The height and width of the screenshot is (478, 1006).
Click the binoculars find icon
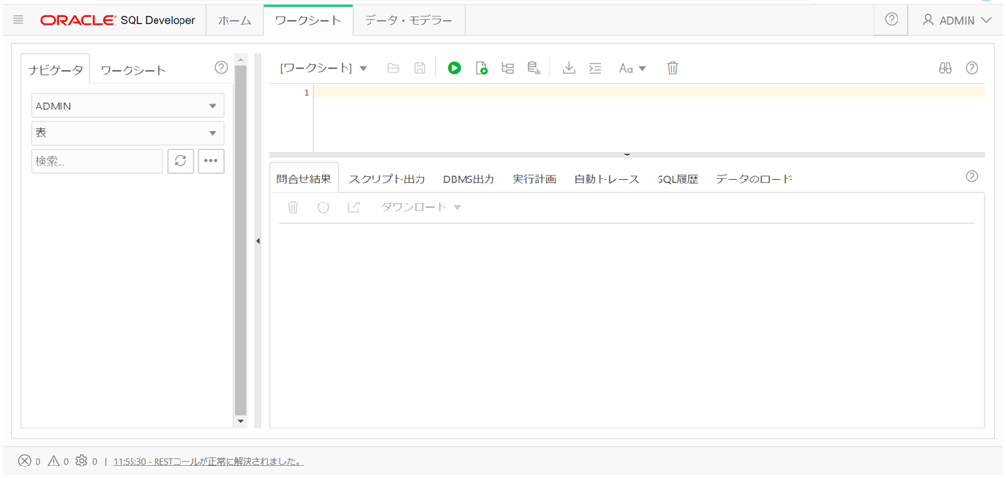[946, 68]
